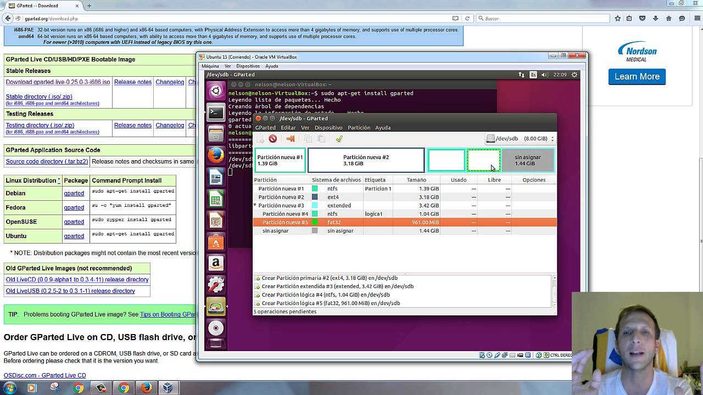
Task: Reload the page in Firefox
Action: [467, 18]
